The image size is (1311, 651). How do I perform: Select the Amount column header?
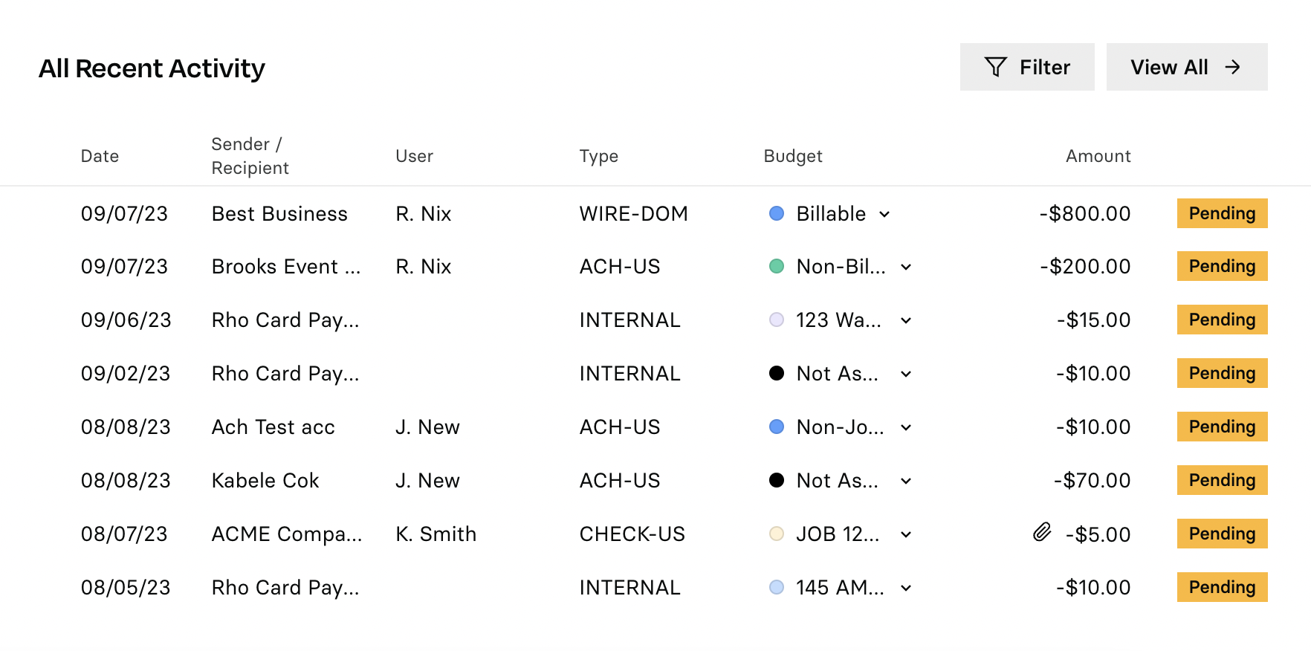coord(1098,156)
